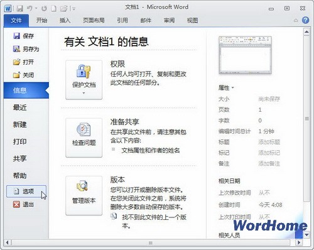Image resolution: width=314 pixels, height=250 pixels.
Task: Select the 帮助 (Help) backstage tab
Action: (19, 175)
